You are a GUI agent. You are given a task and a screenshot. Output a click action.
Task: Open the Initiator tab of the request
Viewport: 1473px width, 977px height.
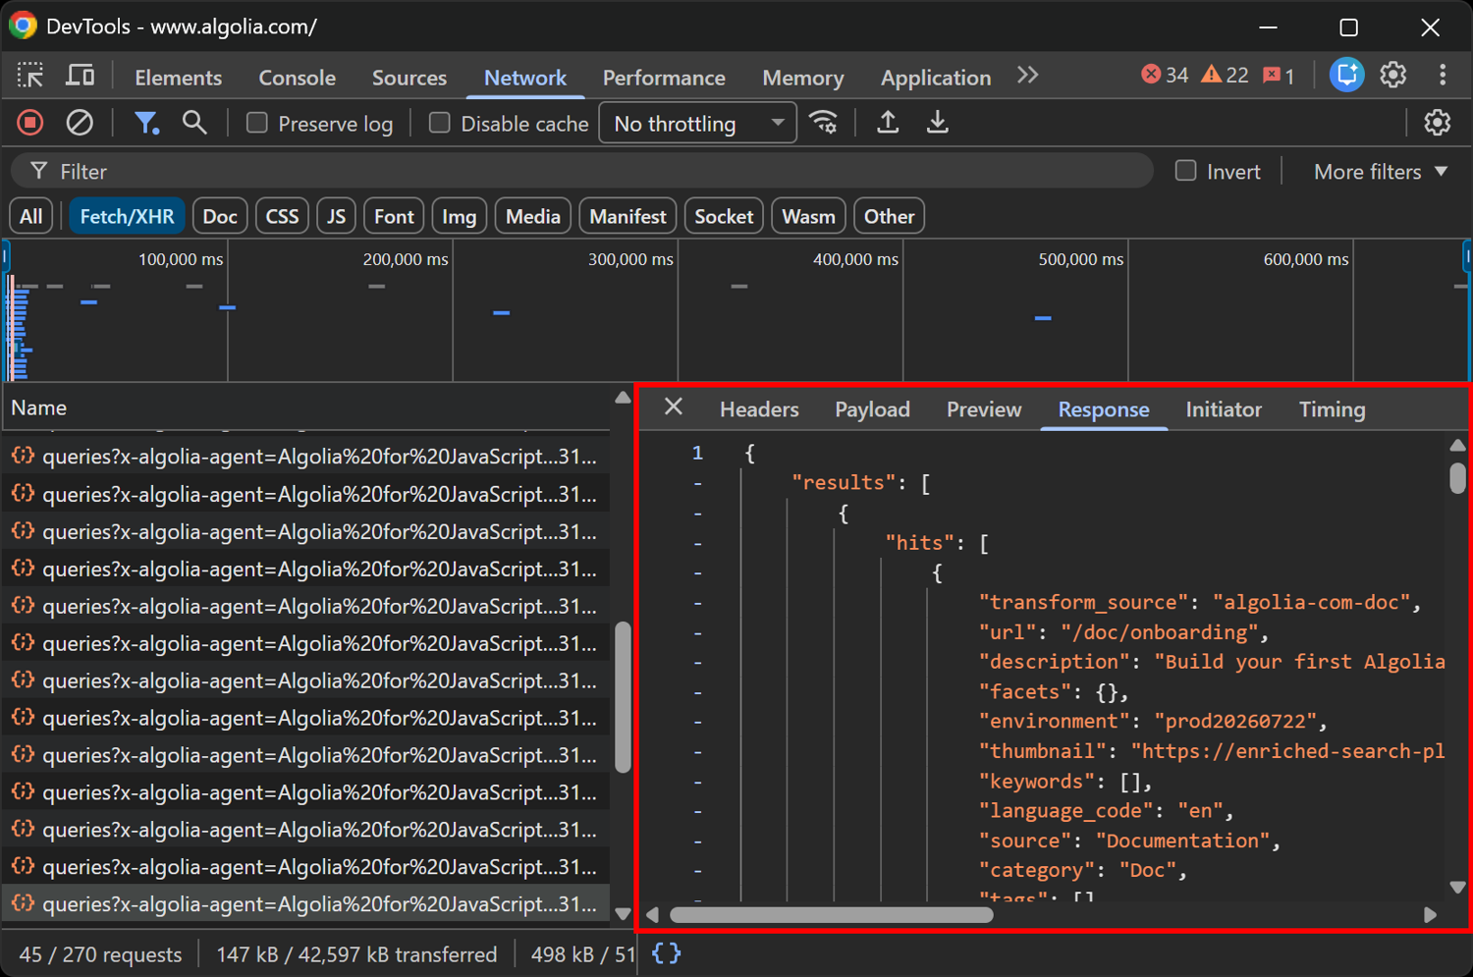[x=1224, y=408]
